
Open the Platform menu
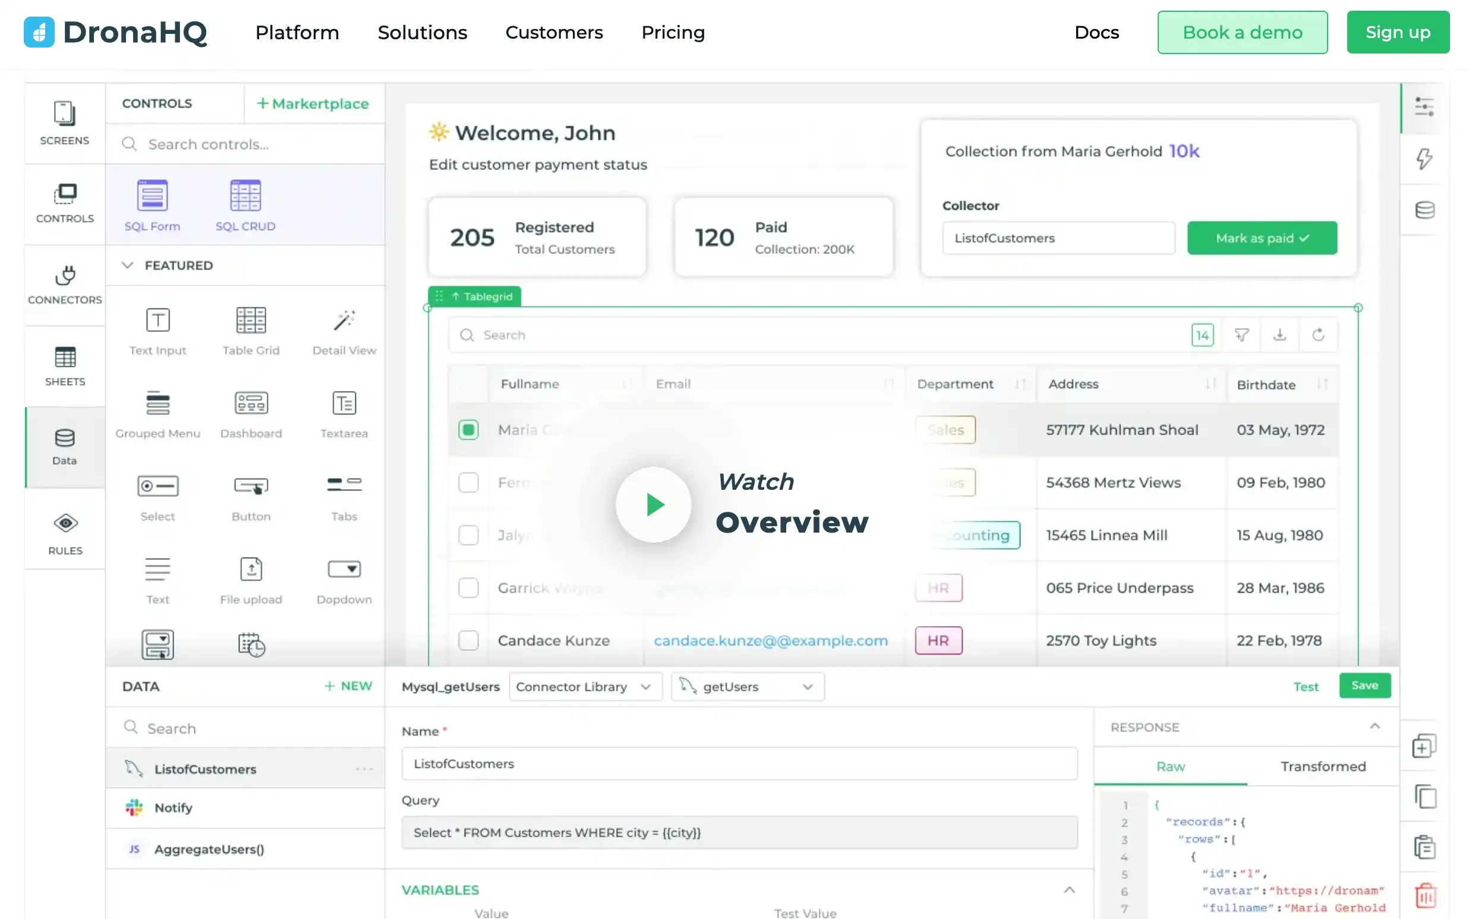click(297, 32)
